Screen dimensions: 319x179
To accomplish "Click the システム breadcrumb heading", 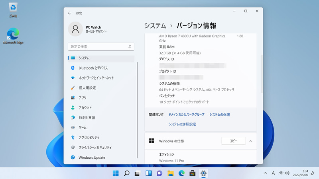I will [x=155, y=25].
